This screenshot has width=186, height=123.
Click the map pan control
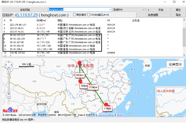(9, 65)
